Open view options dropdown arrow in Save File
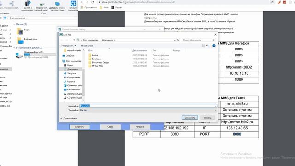 [207, 46]
